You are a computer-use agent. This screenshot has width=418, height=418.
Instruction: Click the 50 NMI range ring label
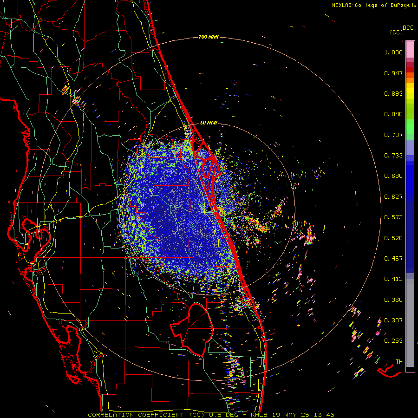(209, 123)
